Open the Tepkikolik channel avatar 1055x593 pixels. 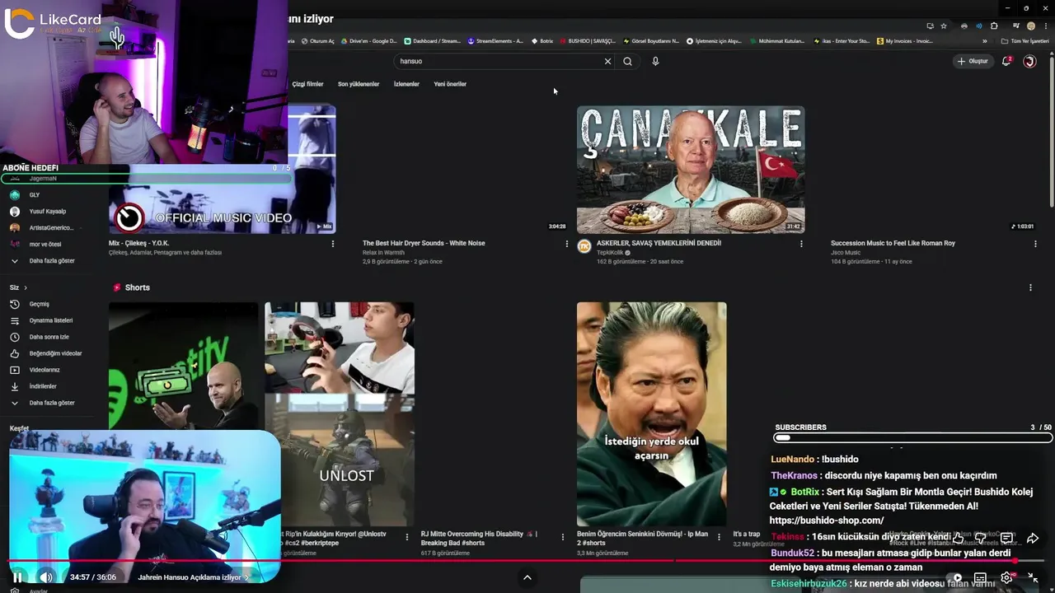tap(584, 246)
